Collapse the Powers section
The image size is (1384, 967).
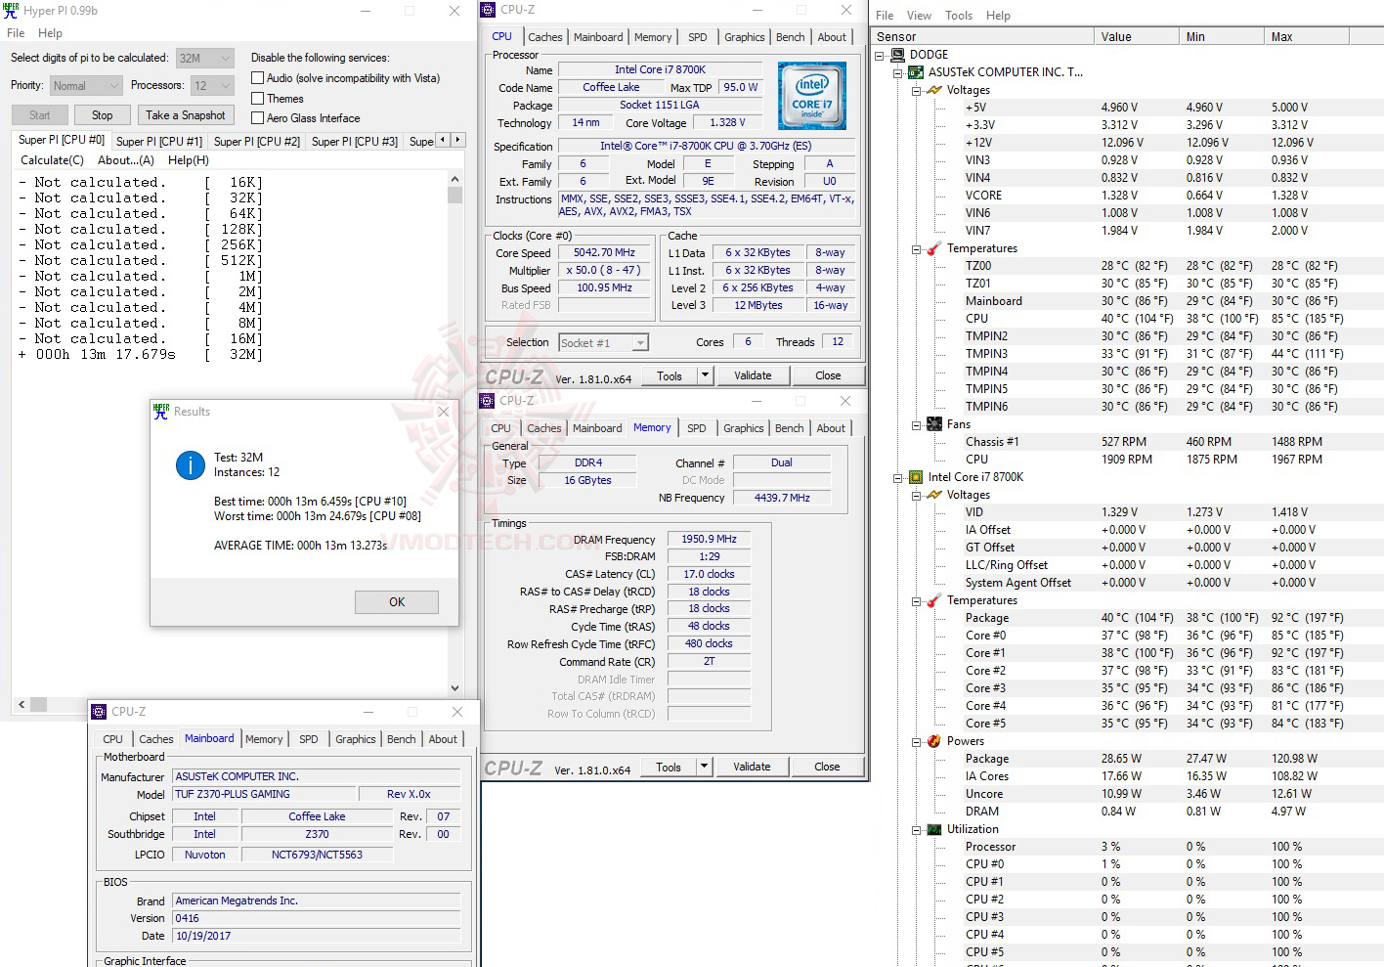[x=917, y=741]
